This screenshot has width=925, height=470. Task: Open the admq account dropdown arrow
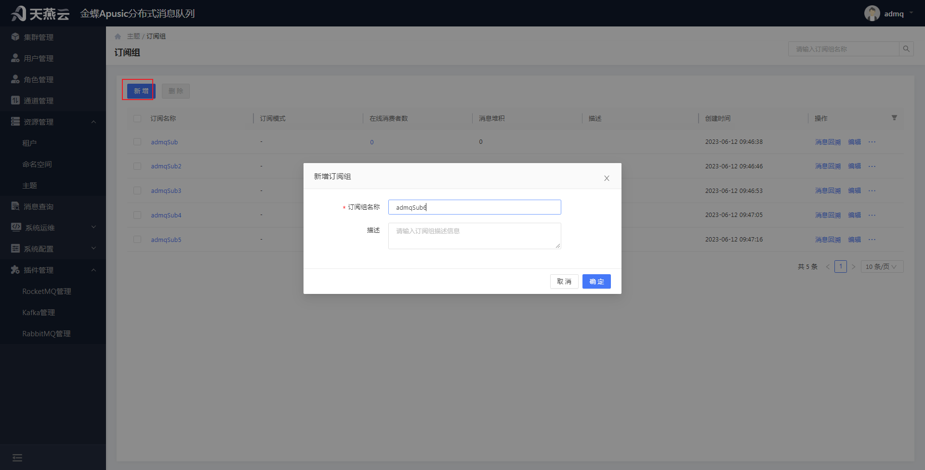911,13
